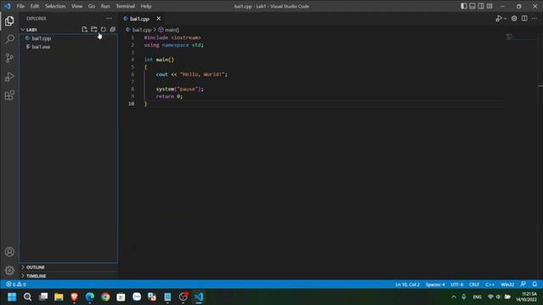Change encoding via UTF-8 status item
The image size is (543, 305).
coord(456,285)
